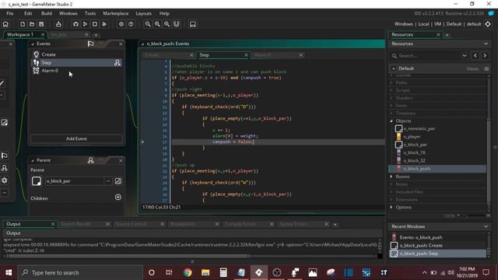Viewport: 498px width, 280px height.
Task: Zoom out the workspace
Action: click(148, 24)
